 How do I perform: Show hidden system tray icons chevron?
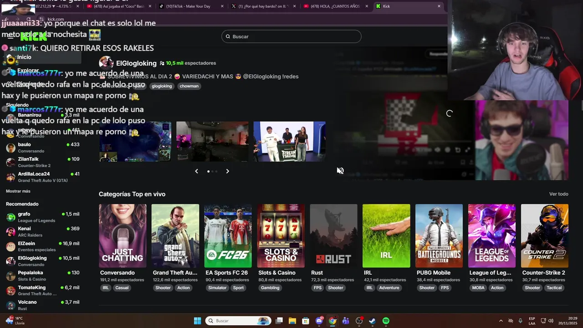pos(501,321)
